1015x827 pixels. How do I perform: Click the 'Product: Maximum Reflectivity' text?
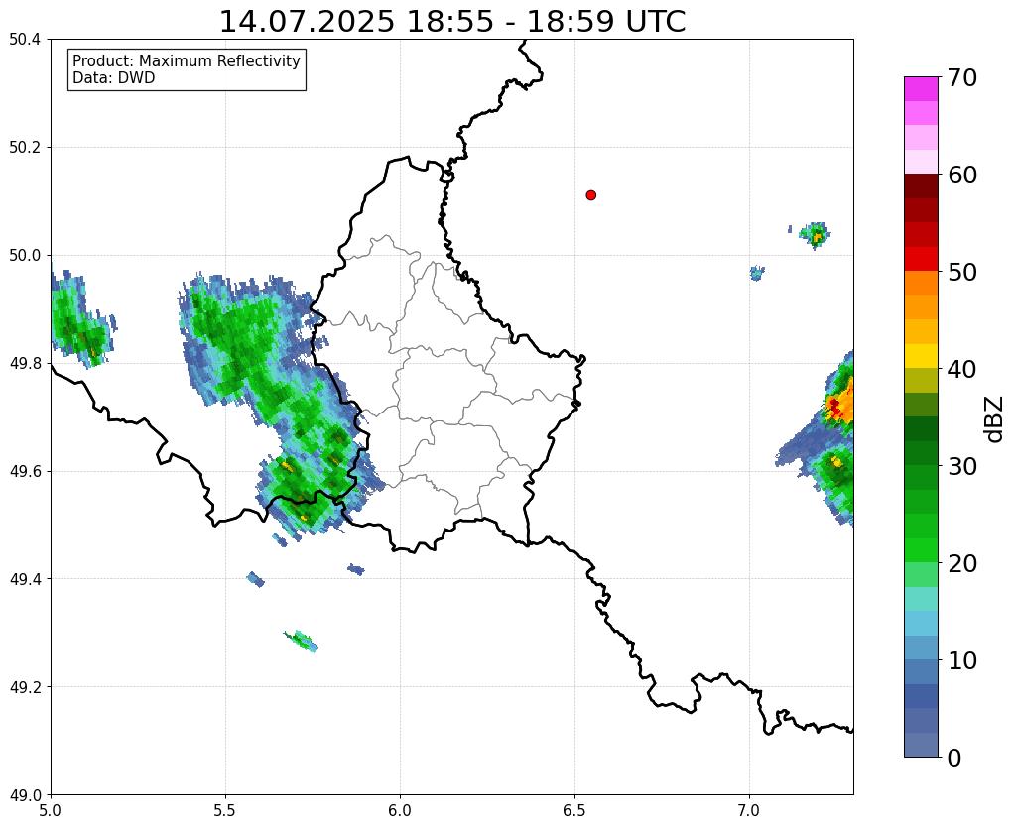[x=187, y=60]
